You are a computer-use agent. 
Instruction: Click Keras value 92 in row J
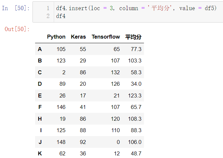[x=83, y=142]
